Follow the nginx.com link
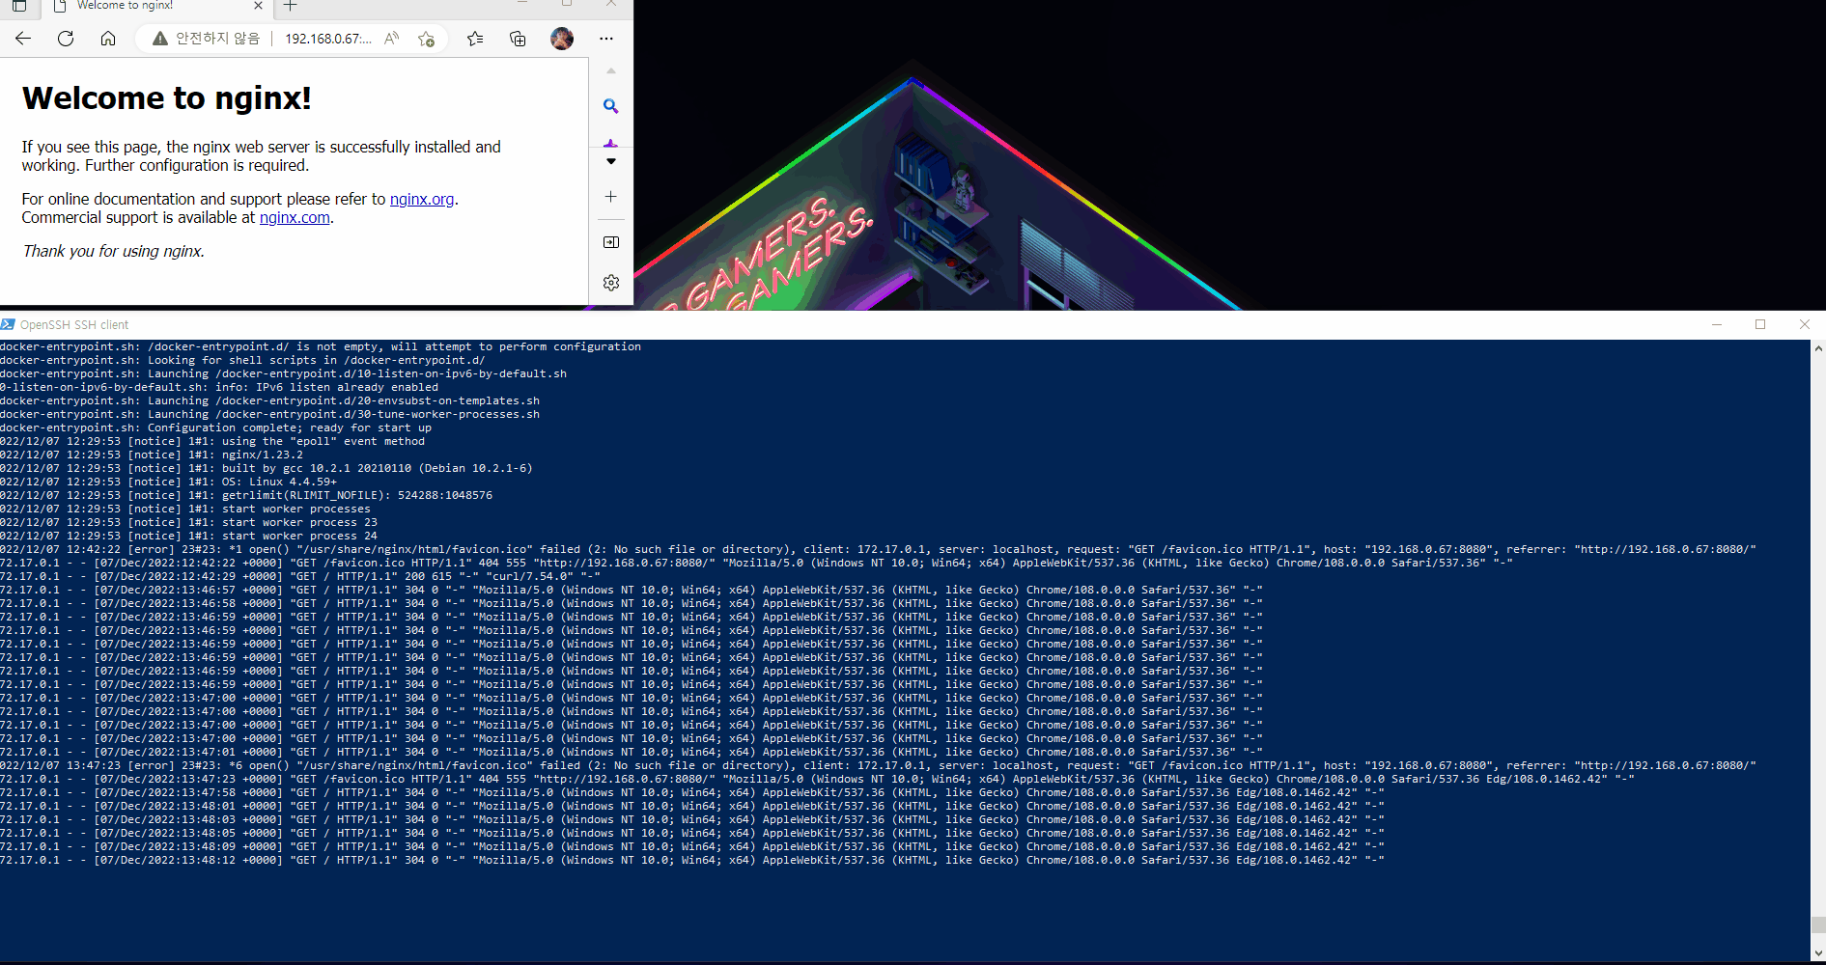The image size is (1826, 965). [x=295, y=218]
